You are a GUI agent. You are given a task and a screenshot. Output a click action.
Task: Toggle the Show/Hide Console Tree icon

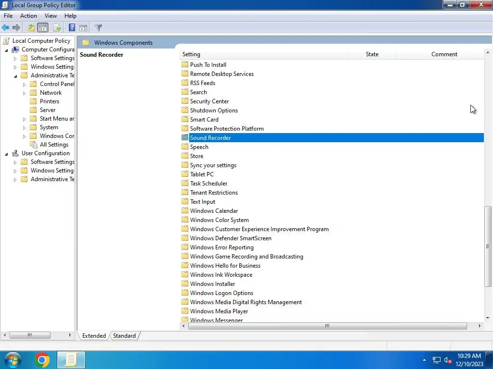pos(43,27)
